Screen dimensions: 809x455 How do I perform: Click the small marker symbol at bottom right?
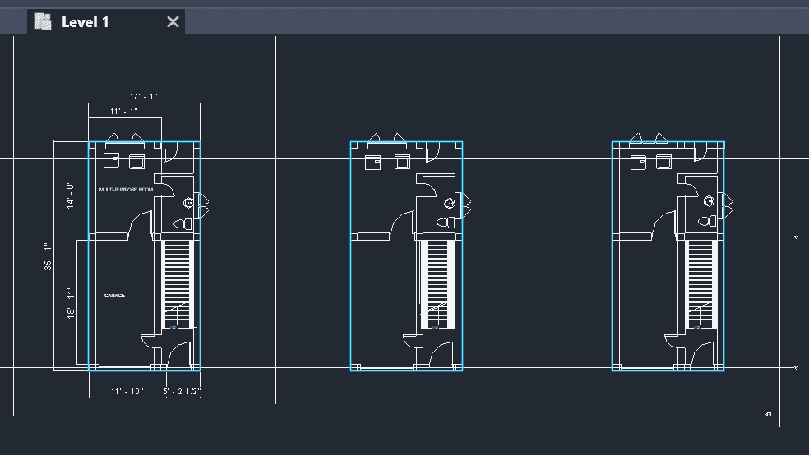(768, 415)
